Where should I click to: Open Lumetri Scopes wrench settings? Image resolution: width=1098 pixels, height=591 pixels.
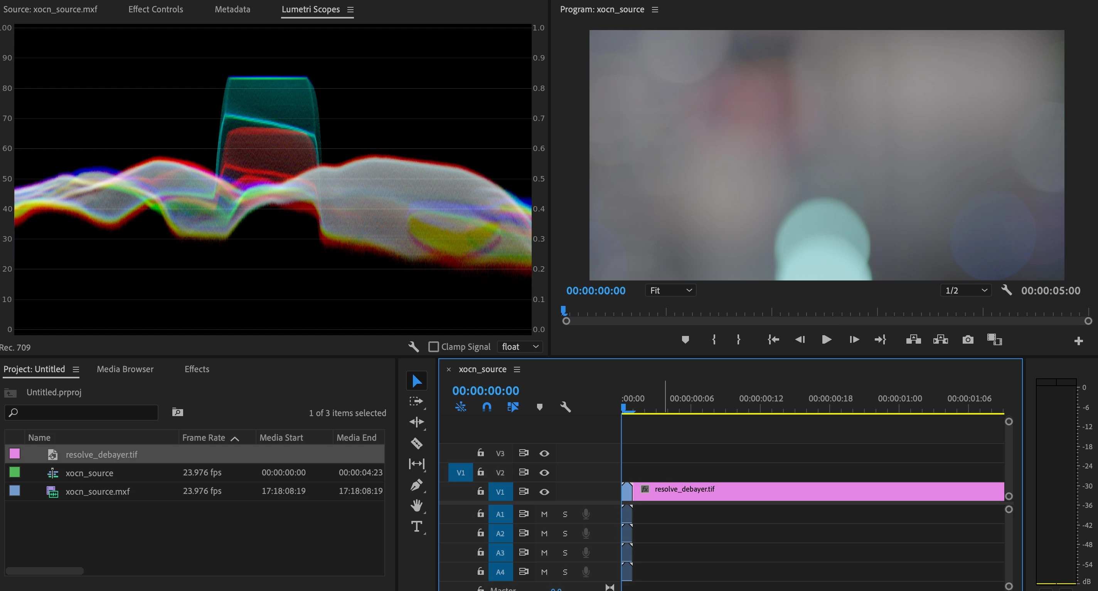point(413,346)
